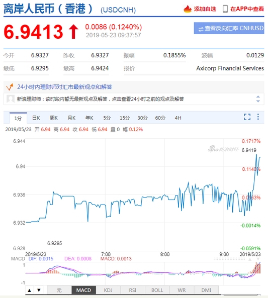The width and height of the screenshot is (268, 298).
Task: Expand the advisor news up arrow
Action: tap(258, 96)
